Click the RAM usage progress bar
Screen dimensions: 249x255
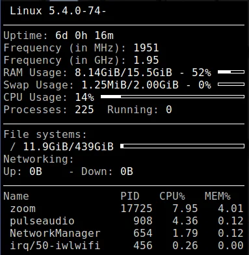[231, 72]
